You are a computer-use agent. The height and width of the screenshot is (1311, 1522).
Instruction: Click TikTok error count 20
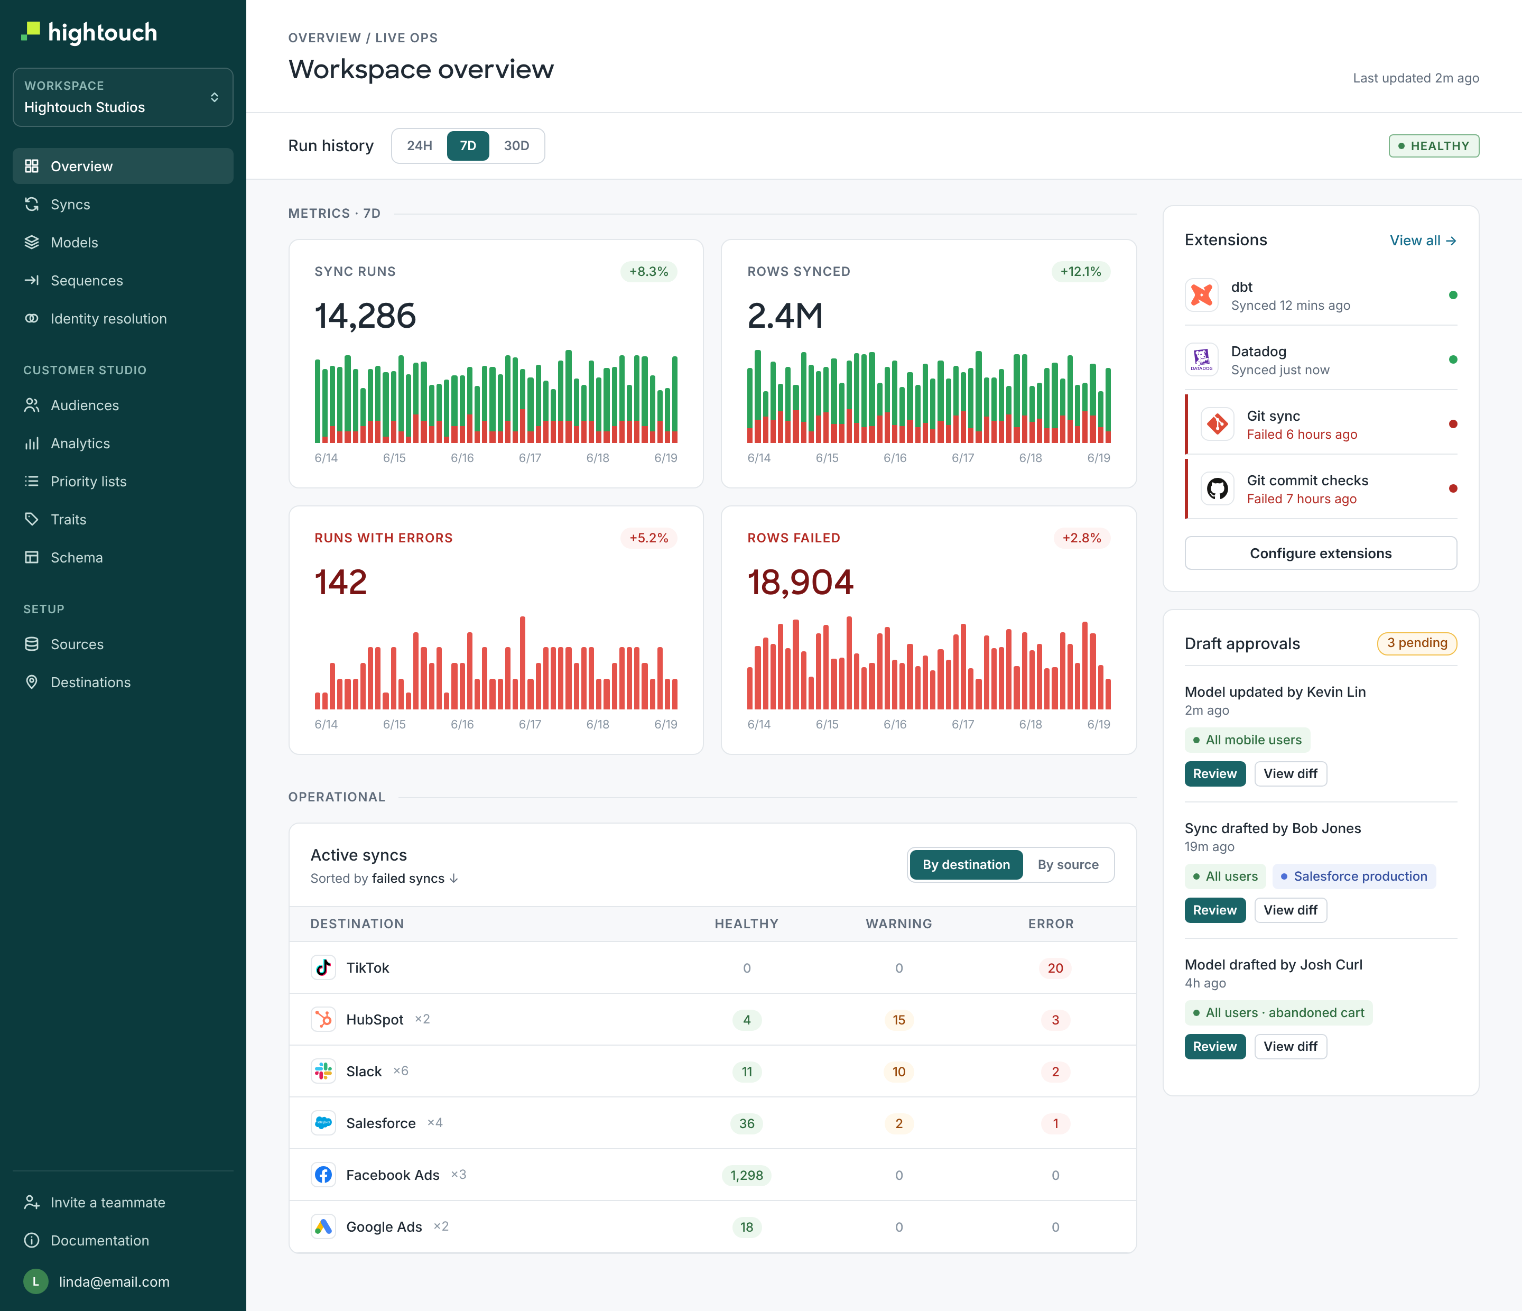coord(1055,968)
